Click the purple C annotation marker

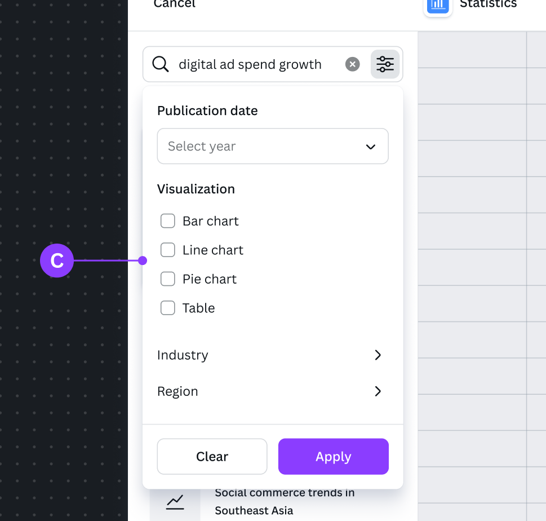click(57, 260)
